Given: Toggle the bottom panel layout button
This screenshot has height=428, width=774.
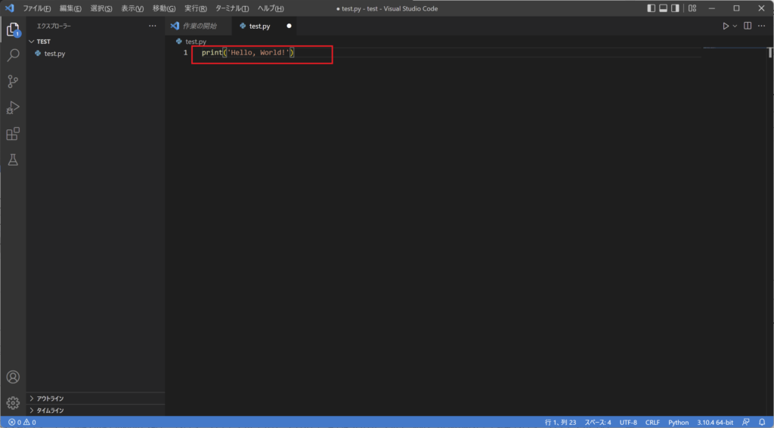Looking at the screenshot, I should click(x=663, y=8).
